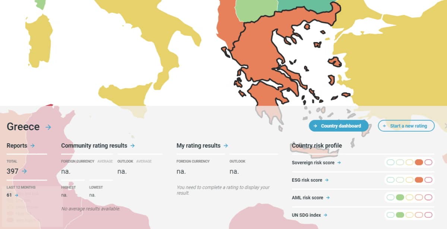The width and height of the screenshot is (447, 229).
Task: Open the ESG risk score arrow
Action: coord(327,180)
